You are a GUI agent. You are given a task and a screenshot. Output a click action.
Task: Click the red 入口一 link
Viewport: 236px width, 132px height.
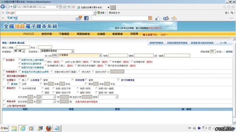pos(164,35)
